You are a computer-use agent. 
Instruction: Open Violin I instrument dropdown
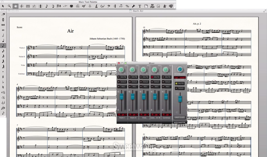(122, 114)
